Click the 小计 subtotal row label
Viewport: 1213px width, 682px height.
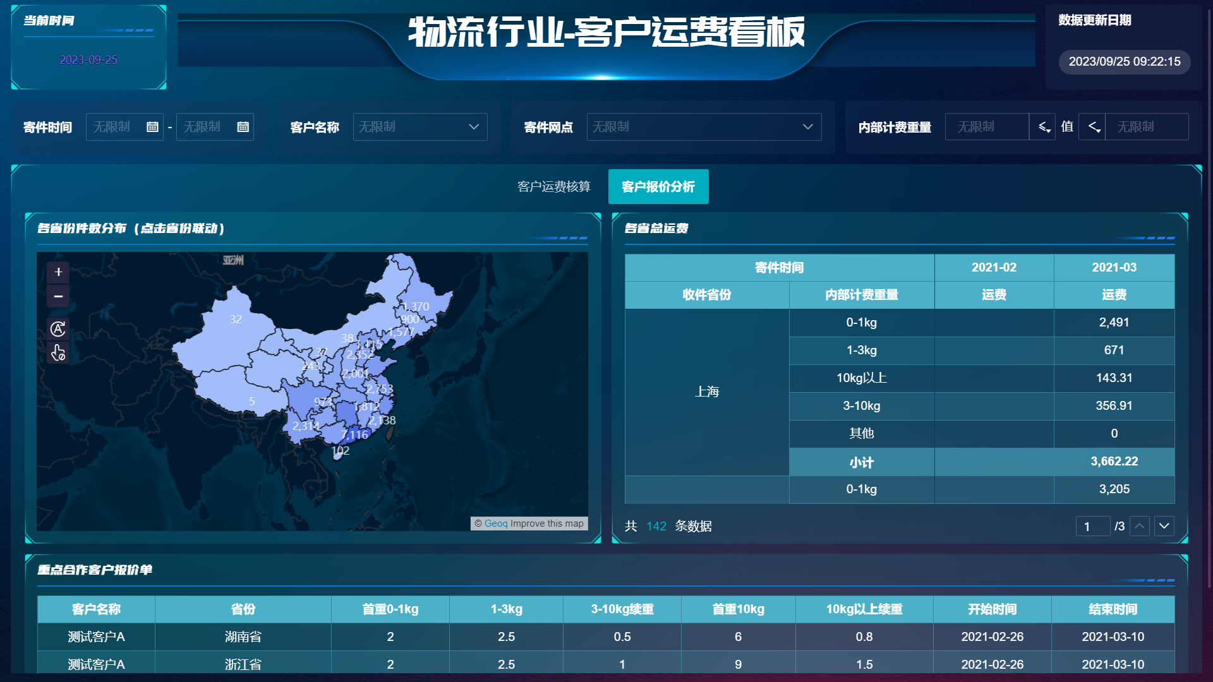tap(862, 462)
